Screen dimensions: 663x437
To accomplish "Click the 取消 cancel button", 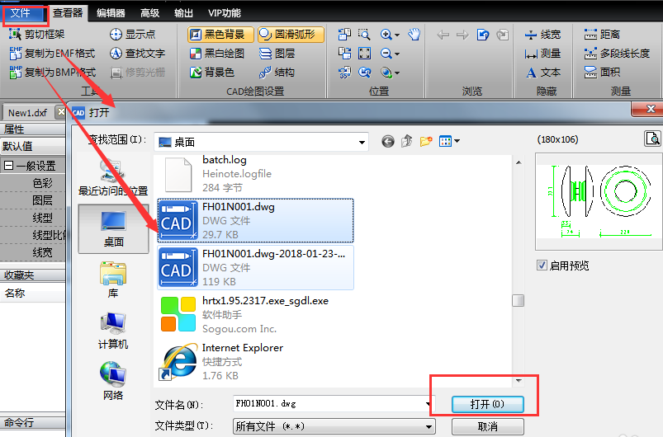I will click(487, 426).
